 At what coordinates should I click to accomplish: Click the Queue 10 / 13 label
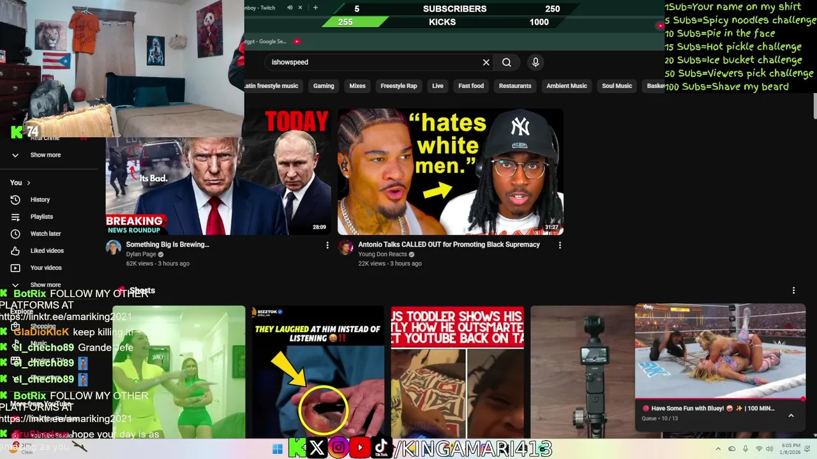click(x=659, y=419)
